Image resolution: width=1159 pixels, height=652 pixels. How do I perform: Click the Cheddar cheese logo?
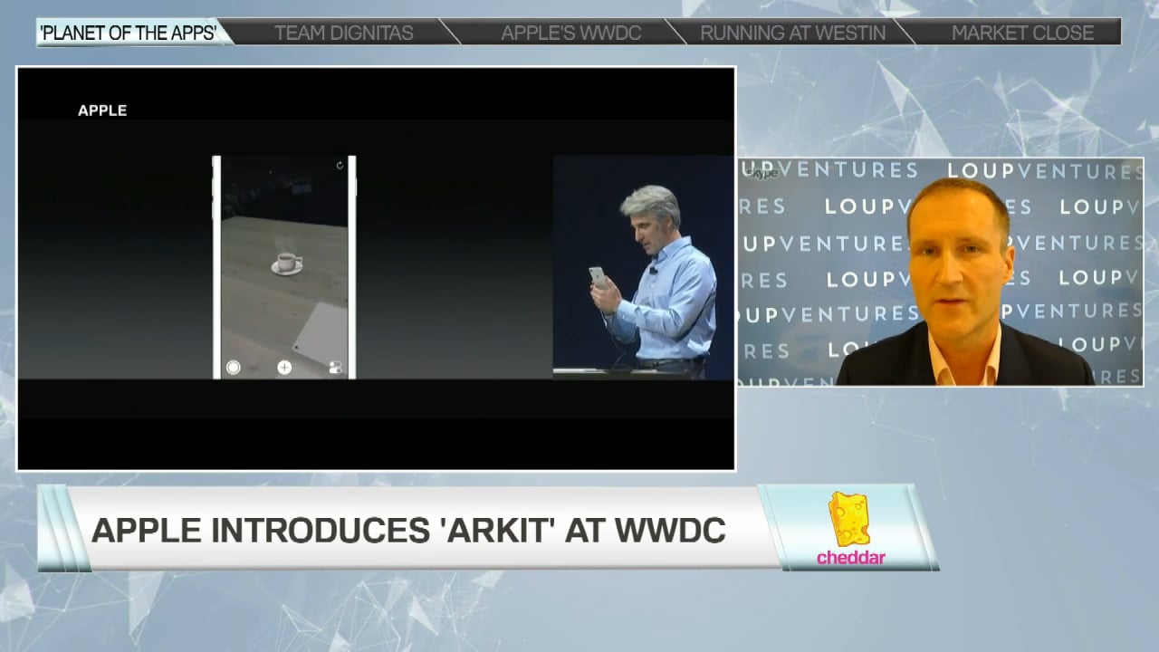coord(849,519)
